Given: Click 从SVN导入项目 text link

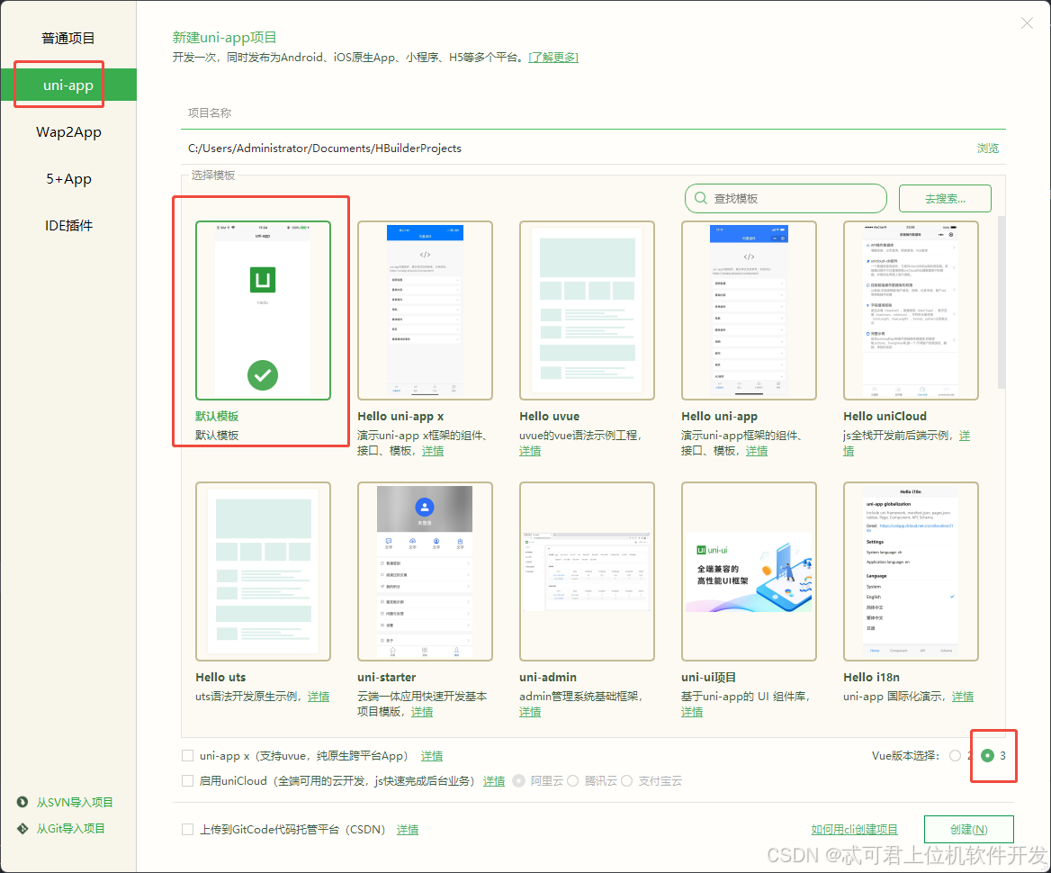Looking at the screenshot, I should pyautogui.click(x=75, y=803).
